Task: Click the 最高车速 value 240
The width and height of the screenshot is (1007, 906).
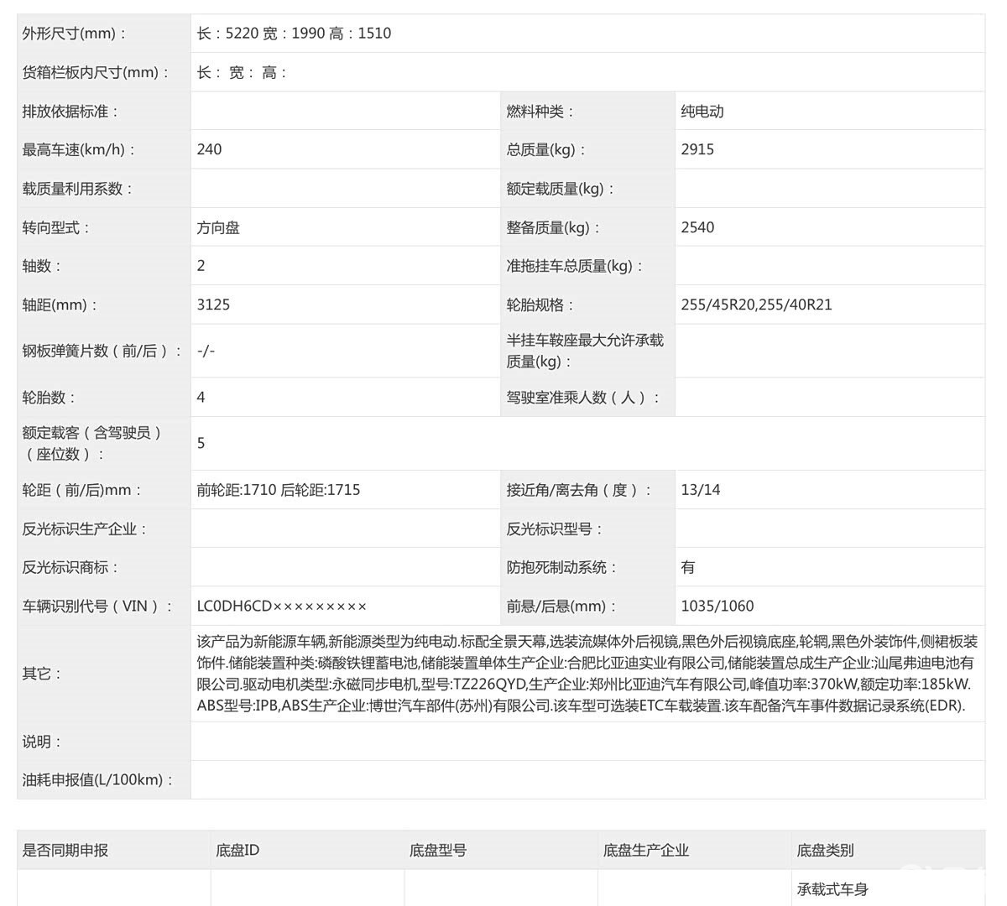Action: (210, 149)
